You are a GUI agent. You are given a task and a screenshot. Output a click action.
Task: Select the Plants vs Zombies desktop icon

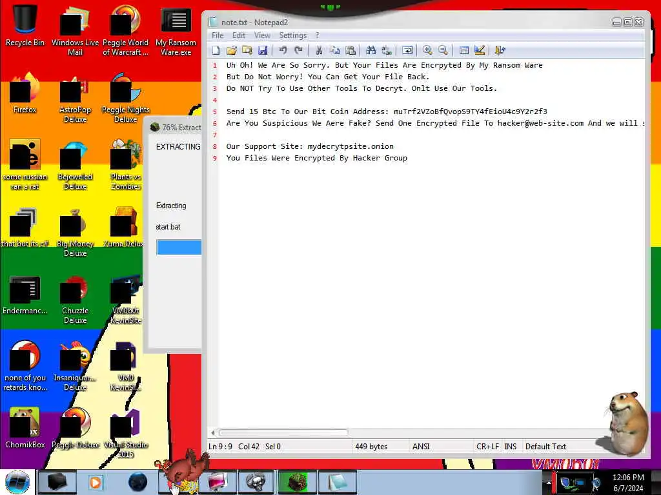126,166
